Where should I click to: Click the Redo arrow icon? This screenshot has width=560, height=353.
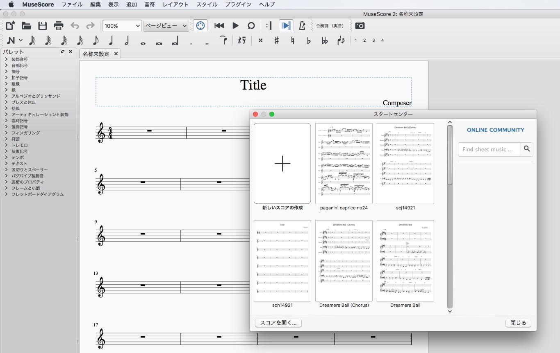coord(91,26)
